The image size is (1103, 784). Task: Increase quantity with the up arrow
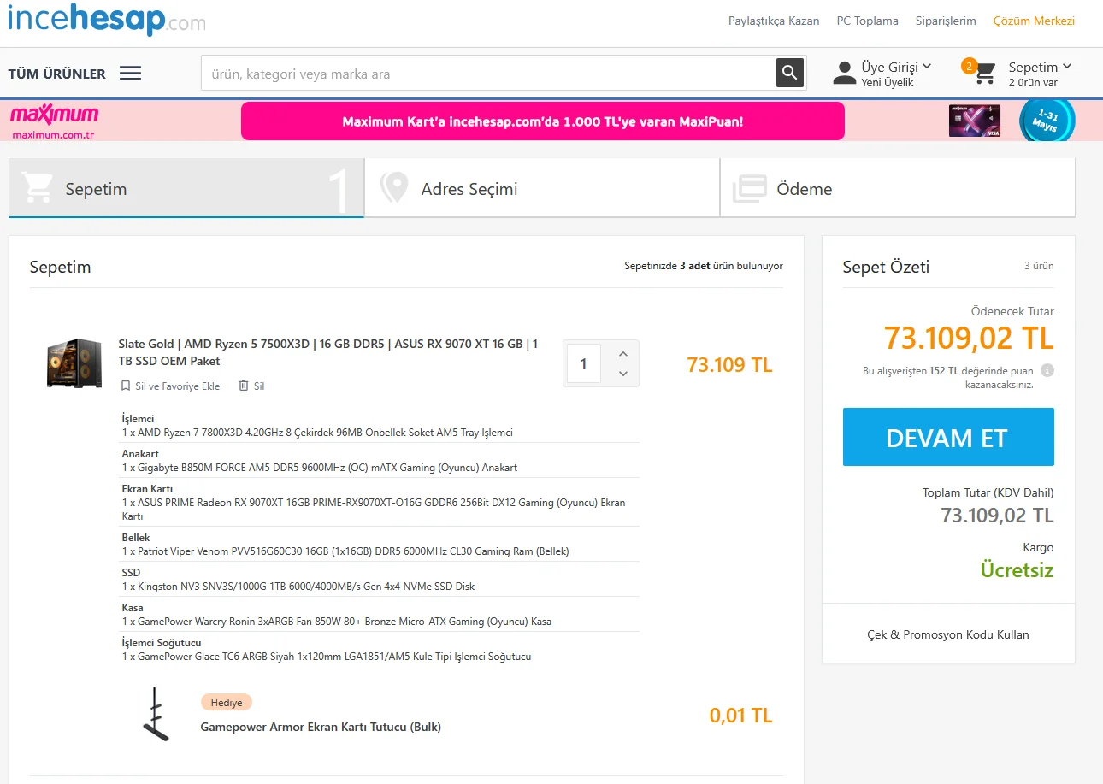[622, 354]
